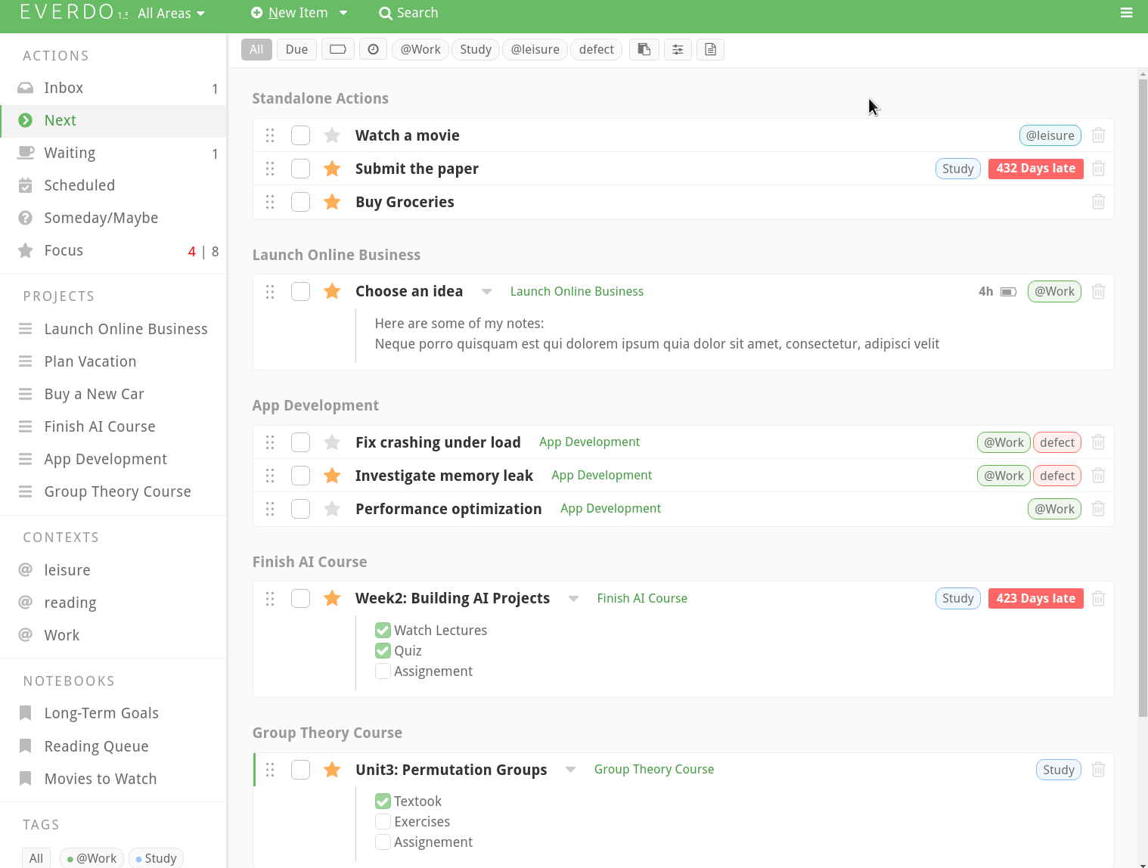1148x868 pixels.
Task: Open the All Areas dropdown
Action: [171, 14]
